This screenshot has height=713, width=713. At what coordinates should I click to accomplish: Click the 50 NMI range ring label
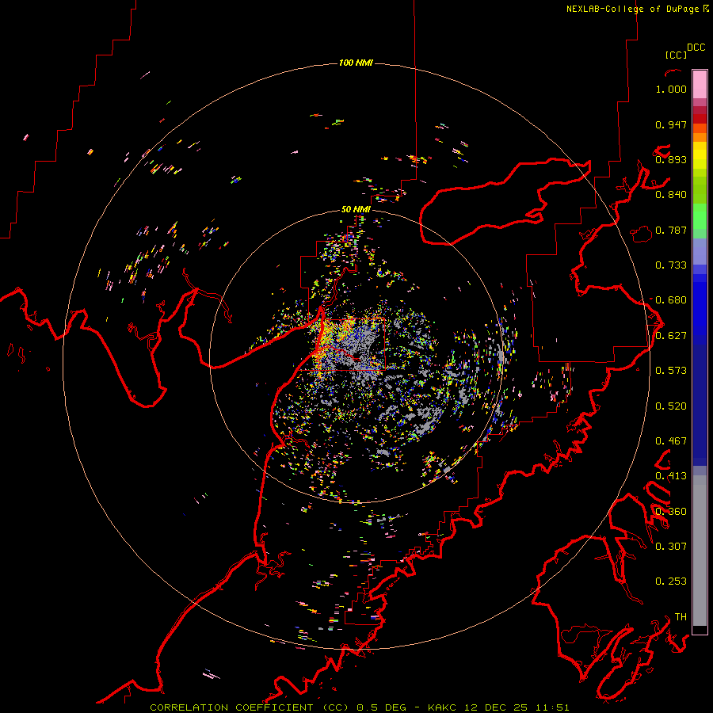click(356, 209)
